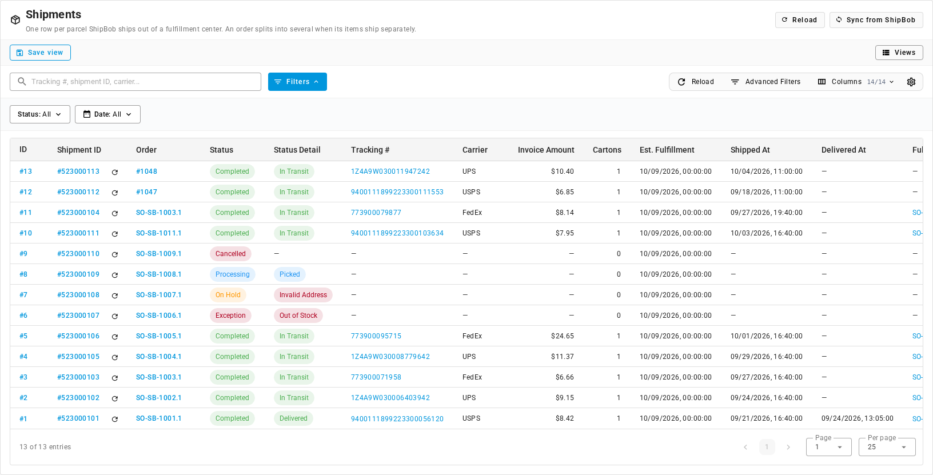
Task: Expand the Columns 14/14 selector
Action: 856,82
